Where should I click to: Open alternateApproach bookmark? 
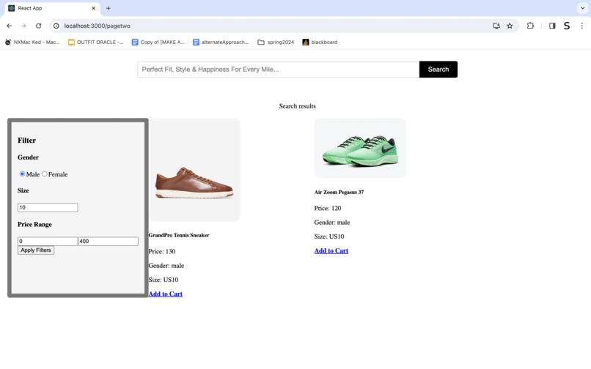(221, 42)
